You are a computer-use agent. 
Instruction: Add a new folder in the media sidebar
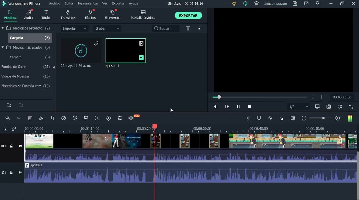(9, 105)
